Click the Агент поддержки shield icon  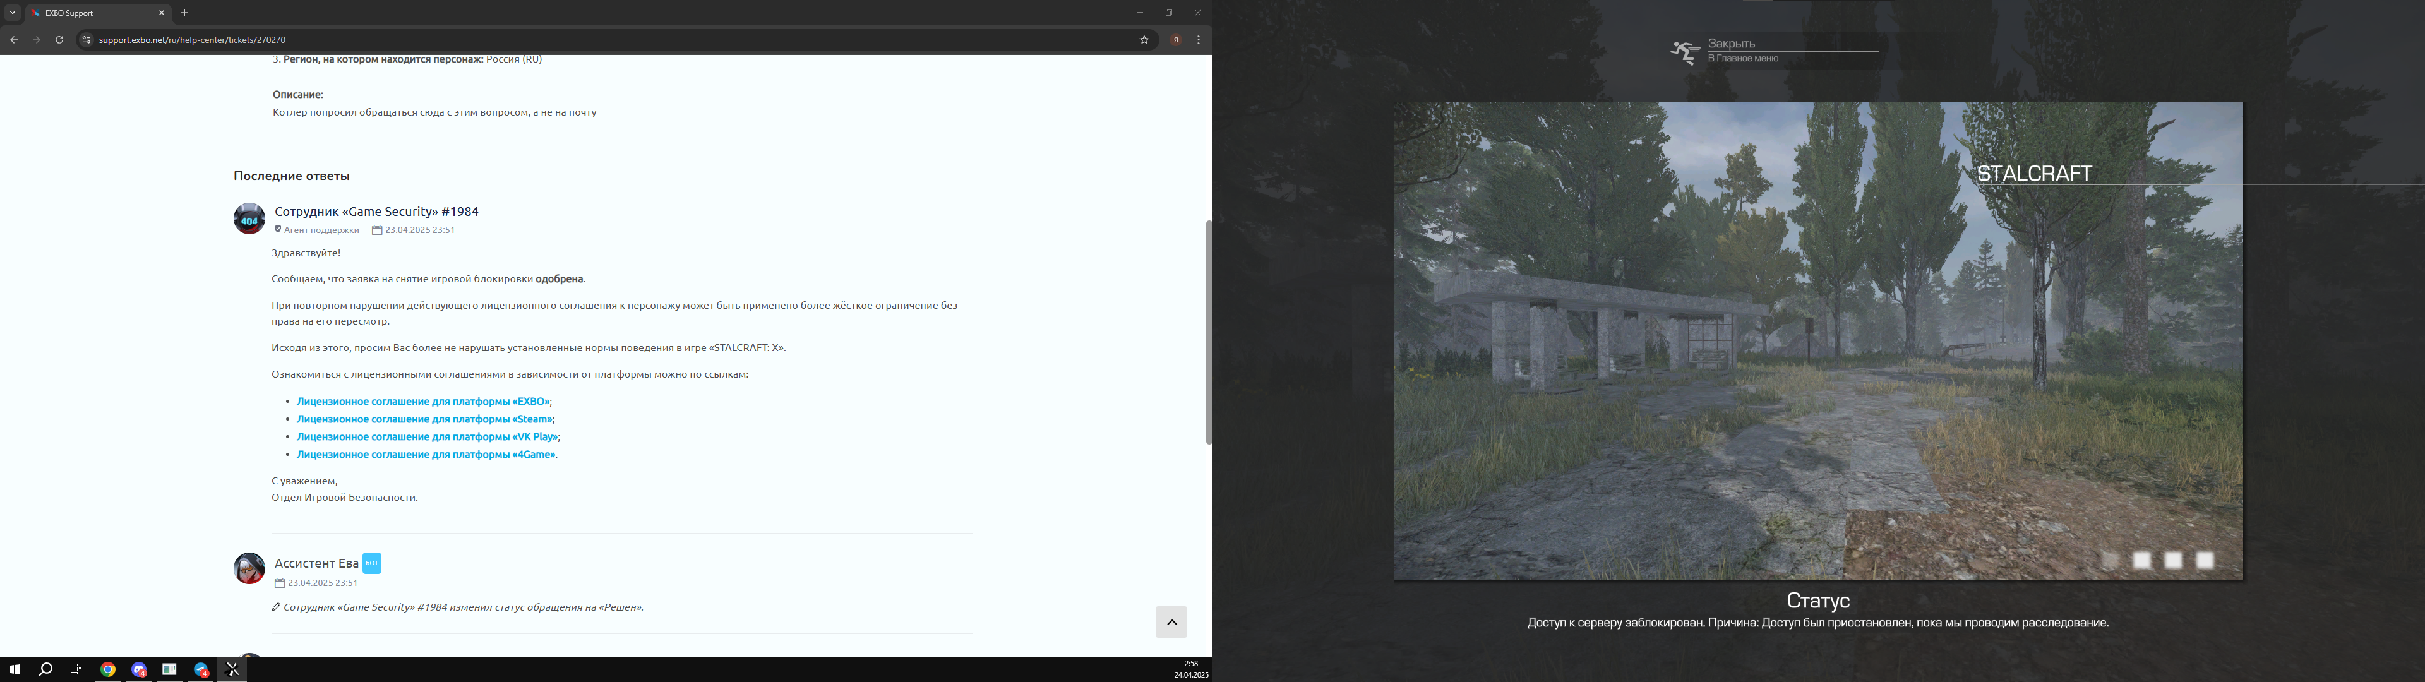pyautogui.click(x=278, y=230)
